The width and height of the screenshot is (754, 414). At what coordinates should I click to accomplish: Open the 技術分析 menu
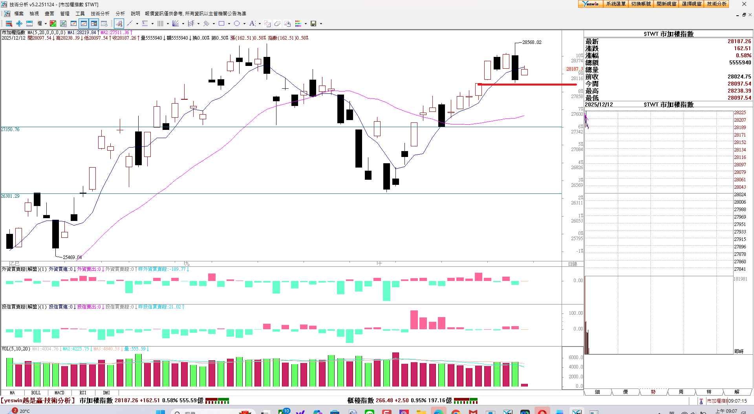click(100, 13)
